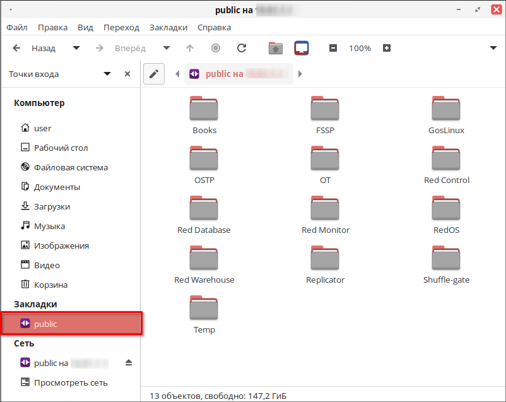
Task: Close the sidebar with the X
Action: point(127,74)
